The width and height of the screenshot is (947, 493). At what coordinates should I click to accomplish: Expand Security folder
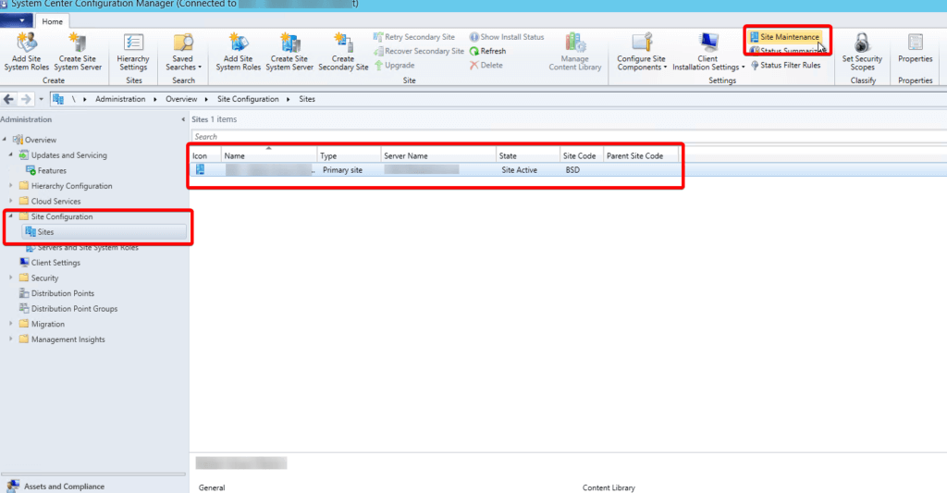coord(10,277)
